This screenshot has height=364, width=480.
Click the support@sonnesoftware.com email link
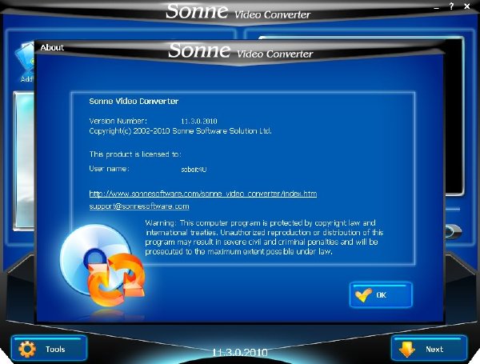pyautogui.click(x=139, y=206)
